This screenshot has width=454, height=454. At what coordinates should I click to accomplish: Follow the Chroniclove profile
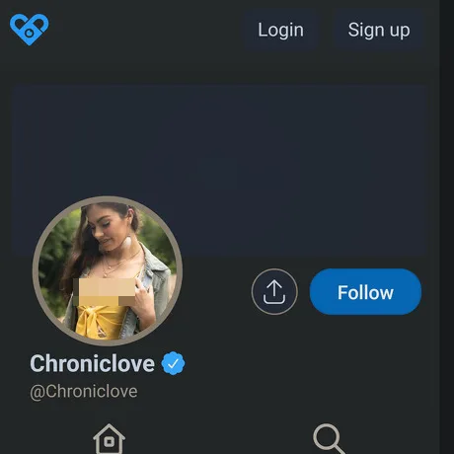coord(365,292)
